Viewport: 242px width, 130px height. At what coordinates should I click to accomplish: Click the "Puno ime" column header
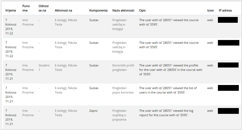[x=26, y=8]
